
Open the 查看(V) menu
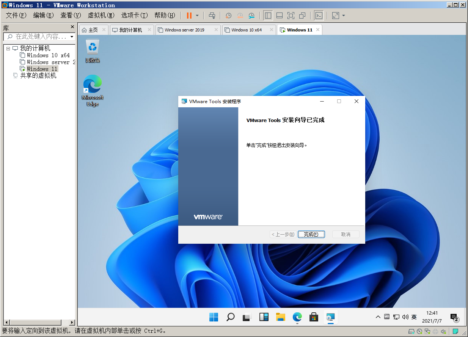71,16
